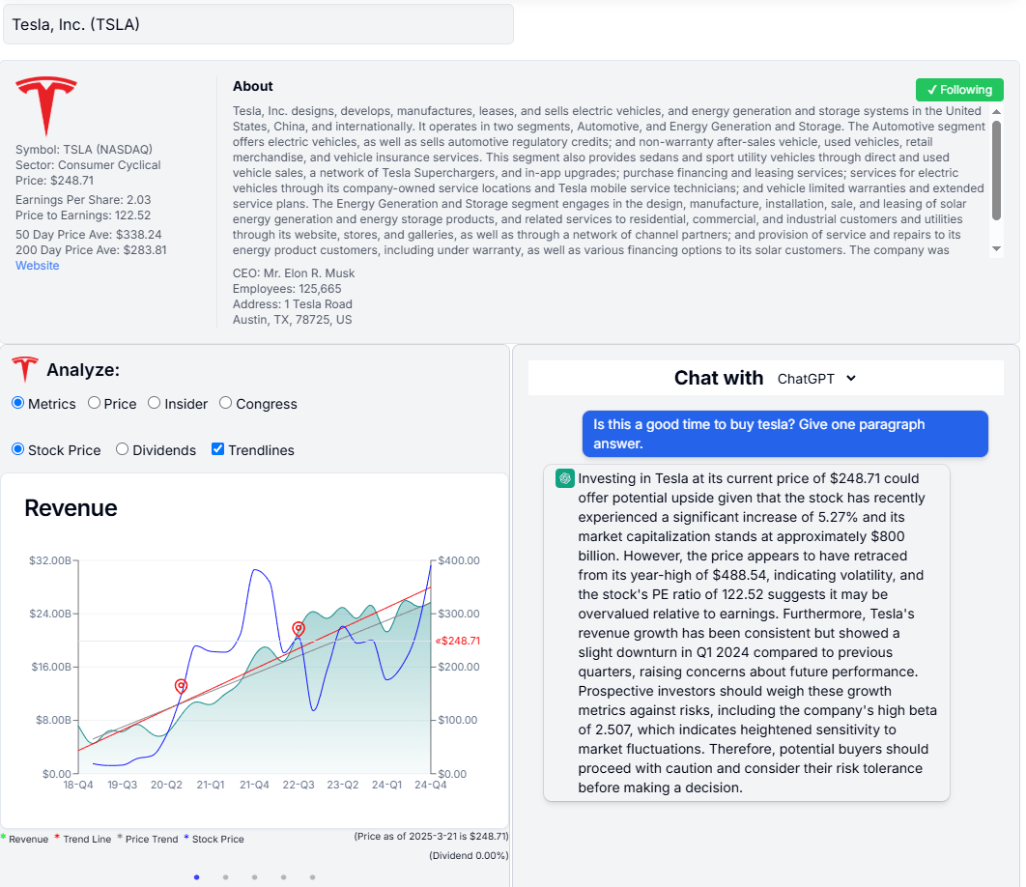Select the Congress radio button

pyautogui.click(x=226, y=403)
